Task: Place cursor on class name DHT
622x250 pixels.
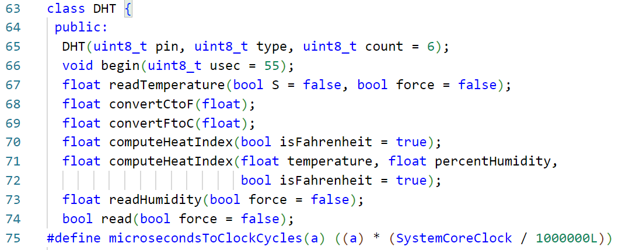Action: (x=105, y=8)
